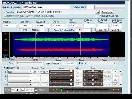Viewport: 132px width, 99px height.
Task: Select the cyan end marker below waveform
Action: (x=109, y=56)
